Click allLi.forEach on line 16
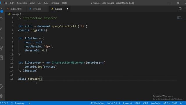 (x=28, y=79)
